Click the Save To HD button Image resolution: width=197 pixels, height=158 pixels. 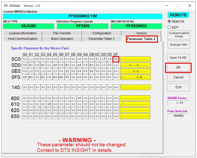[x=178, y=58]
